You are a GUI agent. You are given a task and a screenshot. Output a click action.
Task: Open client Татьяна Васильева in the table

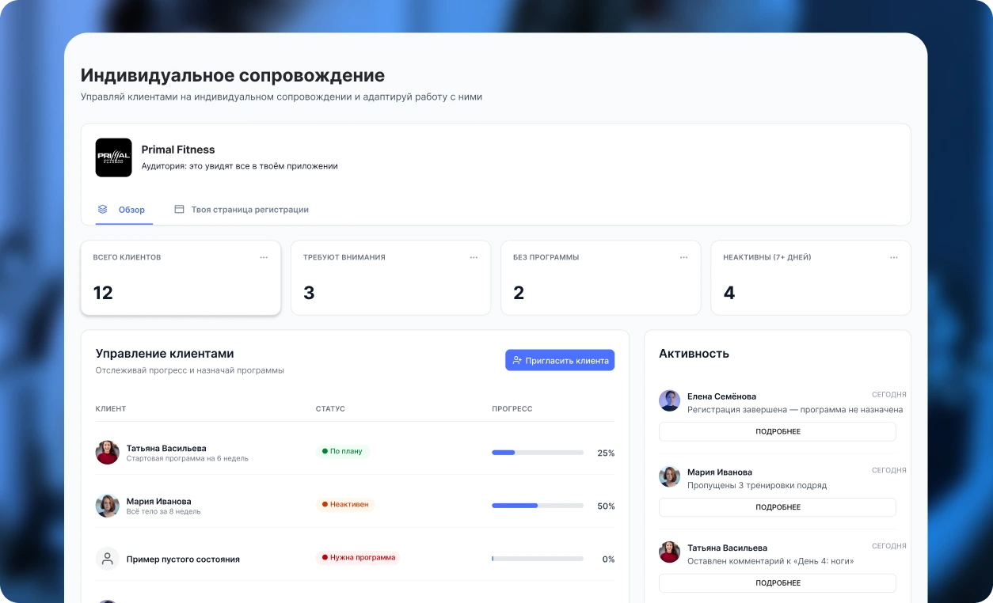pyautogui.click(x=355, y=453)
